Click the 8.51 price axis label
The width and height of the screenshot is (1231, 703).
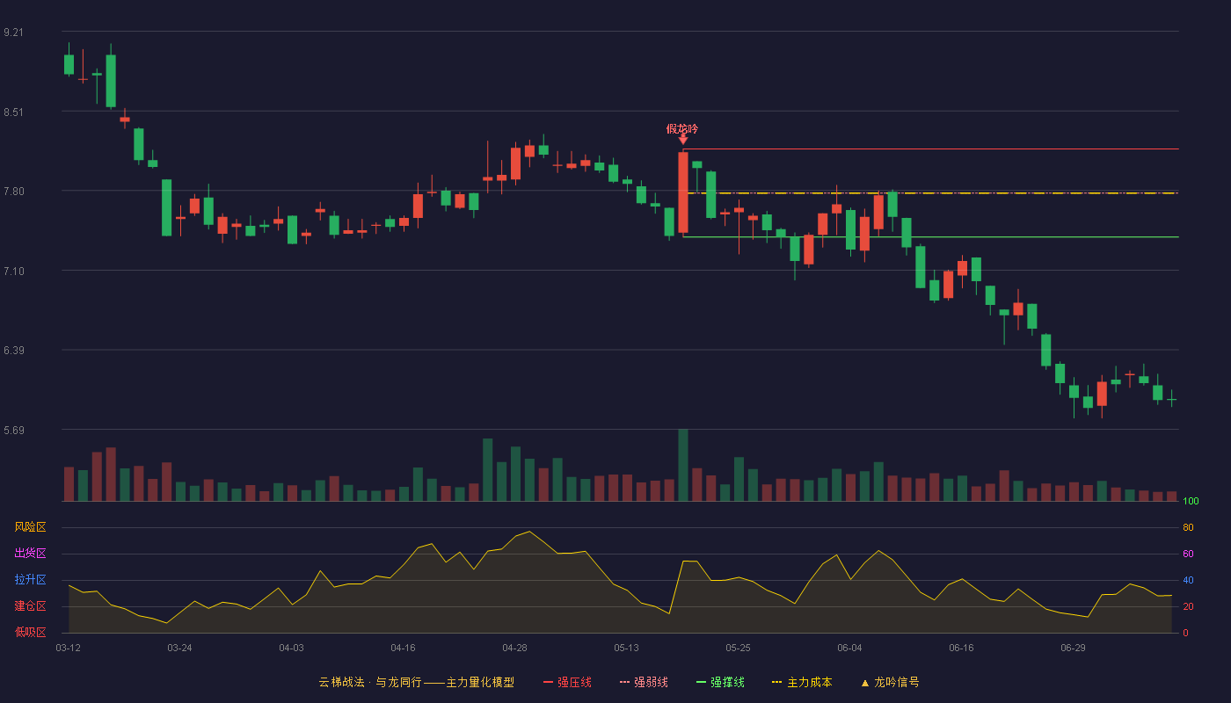pos(13,112)
